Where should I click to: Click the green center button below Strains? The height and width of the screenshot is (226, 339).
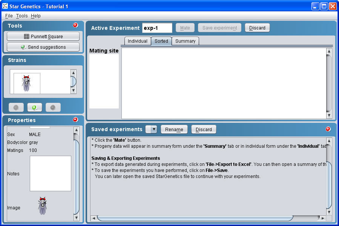point(35,107)
